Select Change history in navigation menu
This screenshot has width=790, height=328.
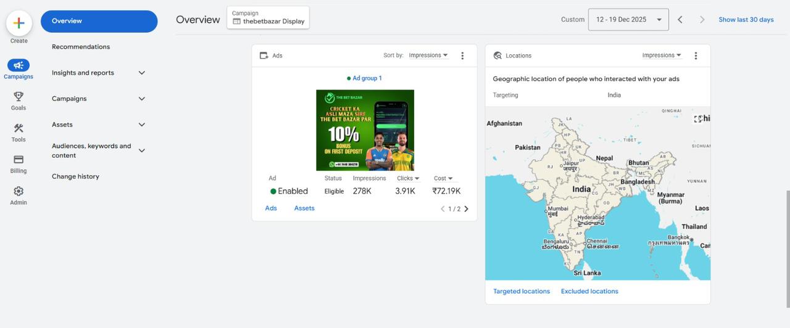pyautogui.click(x=75, y=176)
